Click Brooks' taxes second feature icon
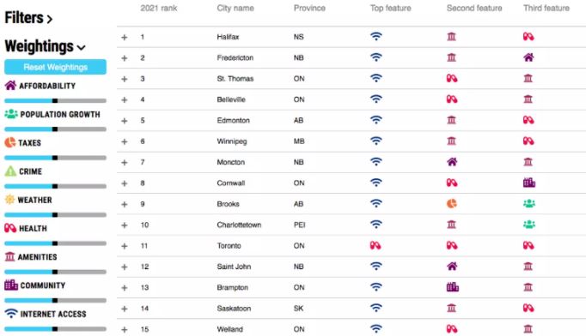 click(451, 204)
